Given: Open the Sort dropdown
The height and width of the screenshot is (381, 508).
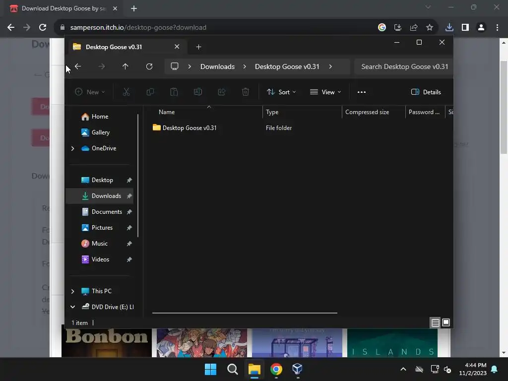Looking at the screenshot, I should [x=281, y=92].
